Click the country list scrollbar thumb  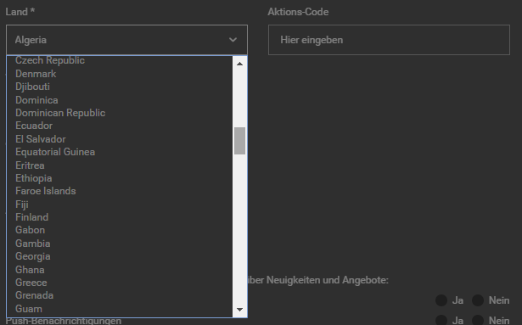click(x=239, y=141)
